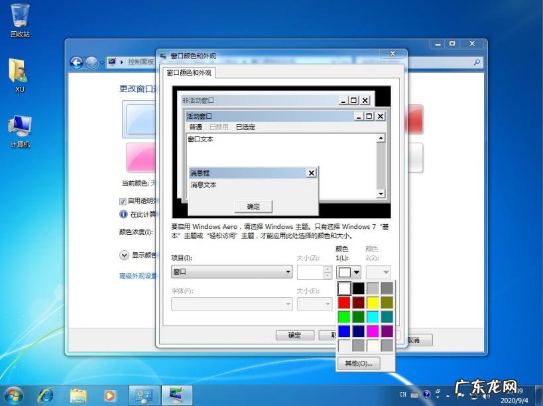Image resolution: width=543 pixels, height=406 pixels.
Task: Click the 其他(O)... button in the palette
Action: point(359,363)
